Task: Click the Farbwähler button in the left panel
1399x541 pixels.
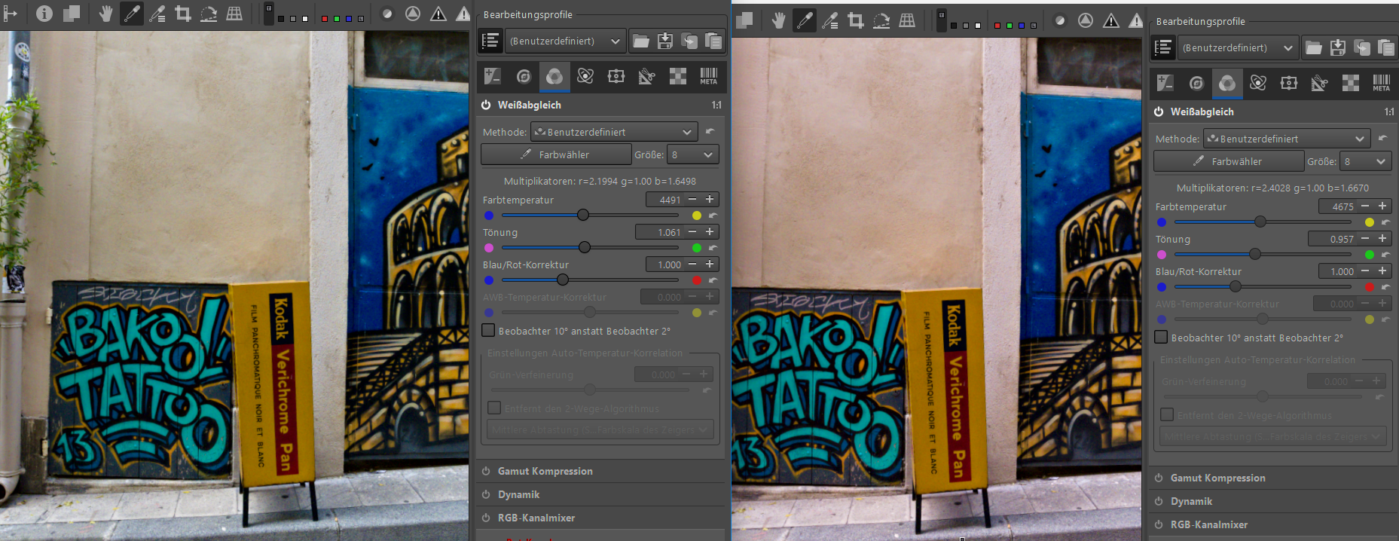Action: [x=556, y=154]
